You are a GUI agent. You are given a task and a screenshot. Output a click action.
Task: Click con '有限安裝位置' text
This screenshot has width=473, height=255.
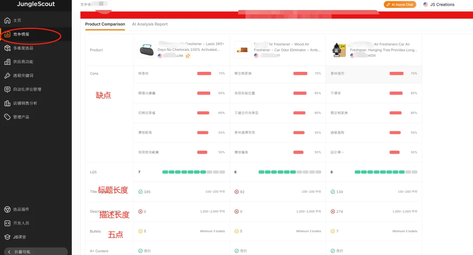245,93
